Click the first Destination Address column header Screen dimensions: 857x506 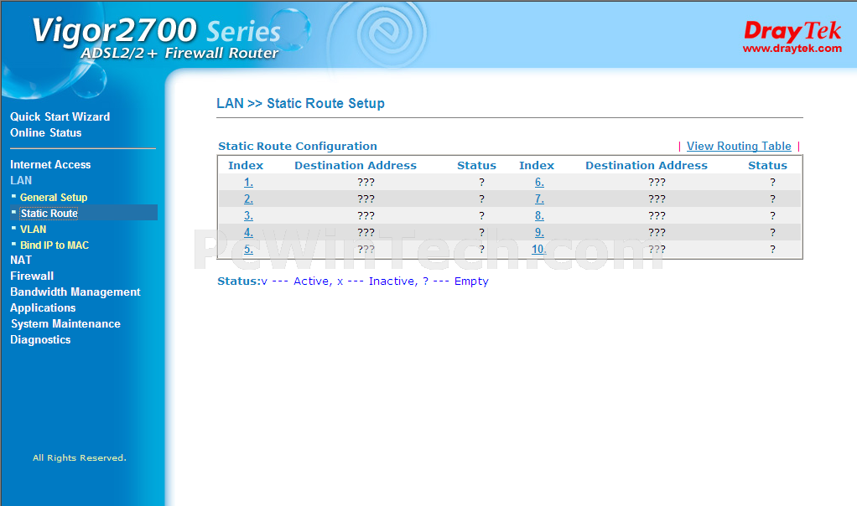point(356,165)
